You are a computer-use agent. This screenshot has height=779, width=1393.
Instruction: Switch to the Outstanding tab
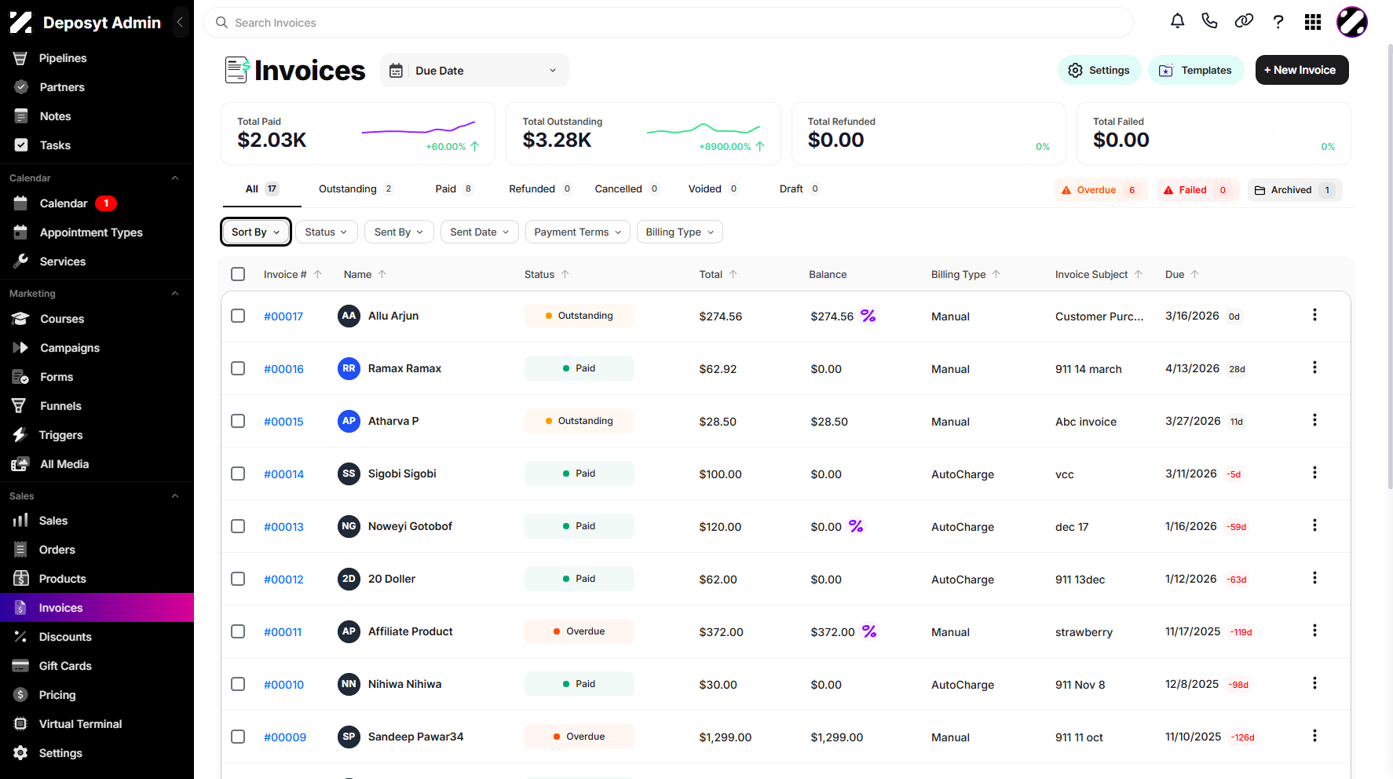(x=356, y=188)
